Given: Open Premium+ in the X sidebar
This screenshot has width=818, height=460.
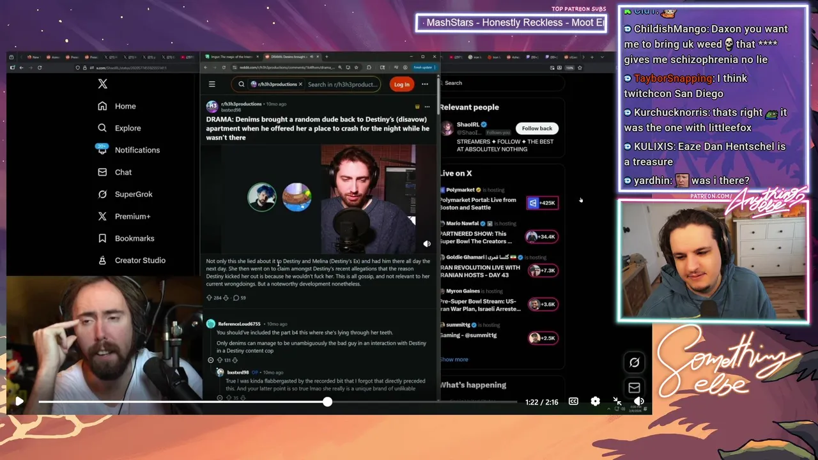Looking at the screenshot, I should (x=124, y=217).
